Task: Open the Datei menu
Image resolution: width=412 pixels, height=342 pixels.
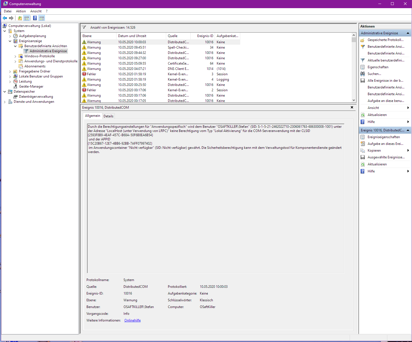Action: coord(8,11)
